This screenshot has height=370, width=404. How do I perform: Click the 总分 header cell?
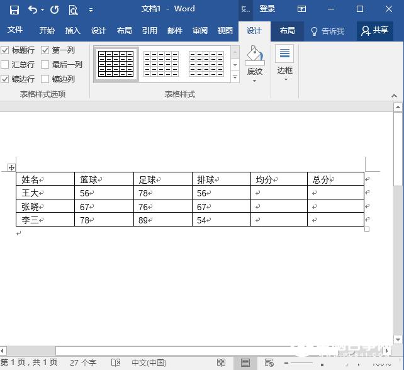[335, 179]
